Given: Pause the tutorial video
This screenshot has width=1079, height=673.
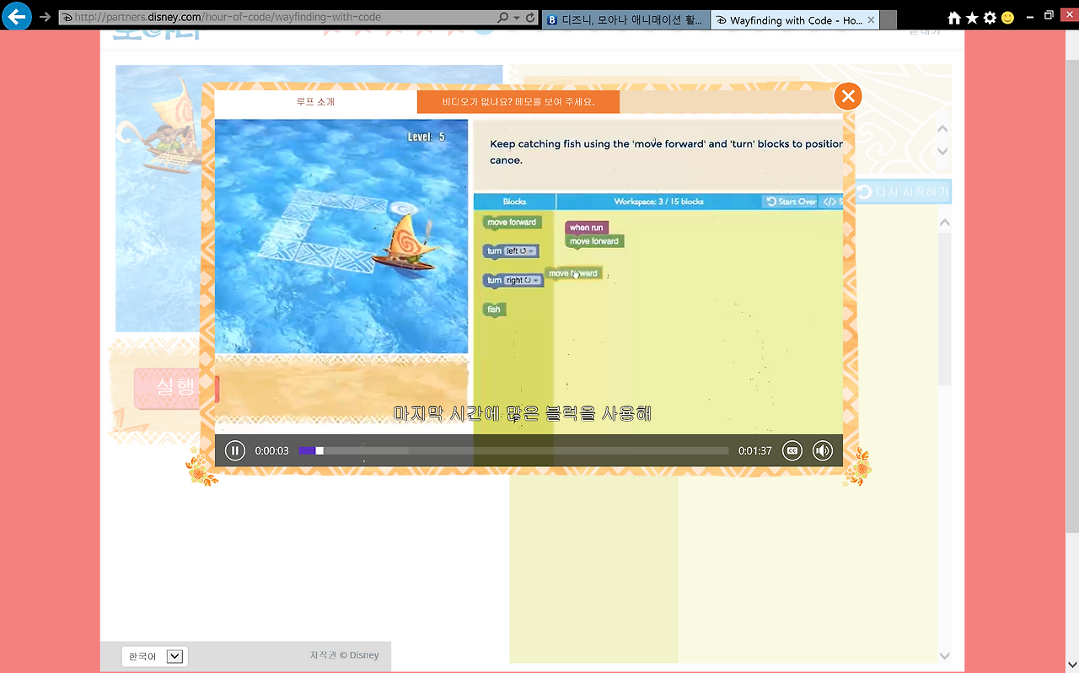Looking at the screenshot, I should [x=235, y=451].
